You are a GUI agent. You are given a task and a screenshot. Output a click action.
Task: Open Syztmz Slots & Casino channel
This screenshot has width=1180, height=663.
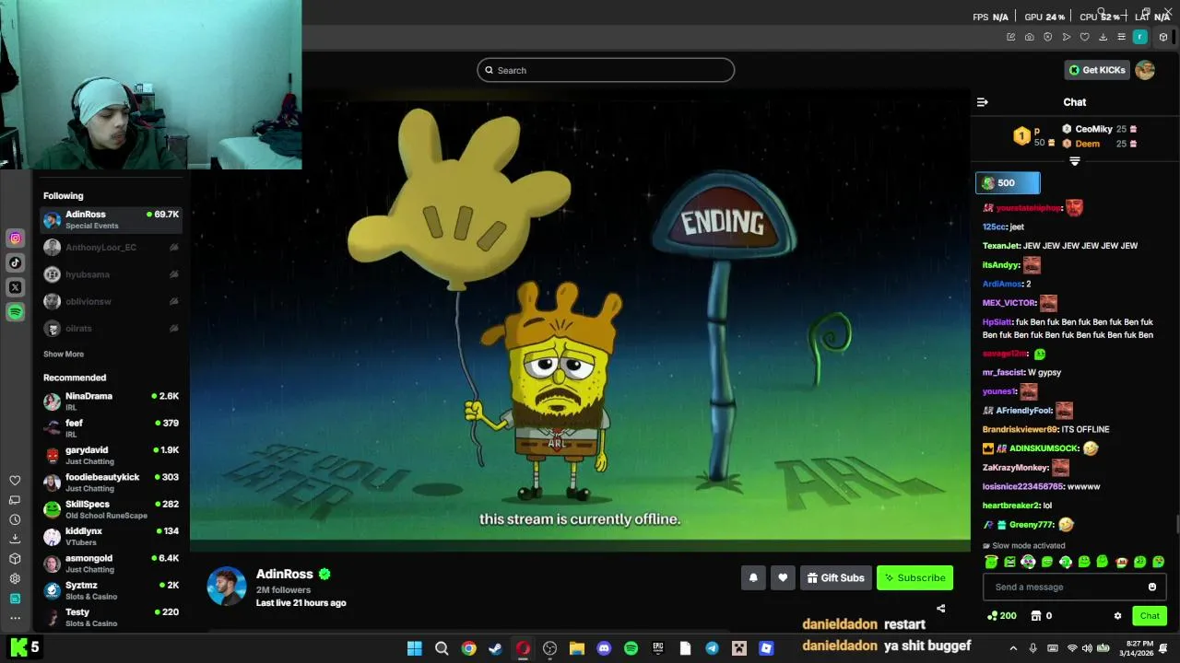[x=111, y=590]
